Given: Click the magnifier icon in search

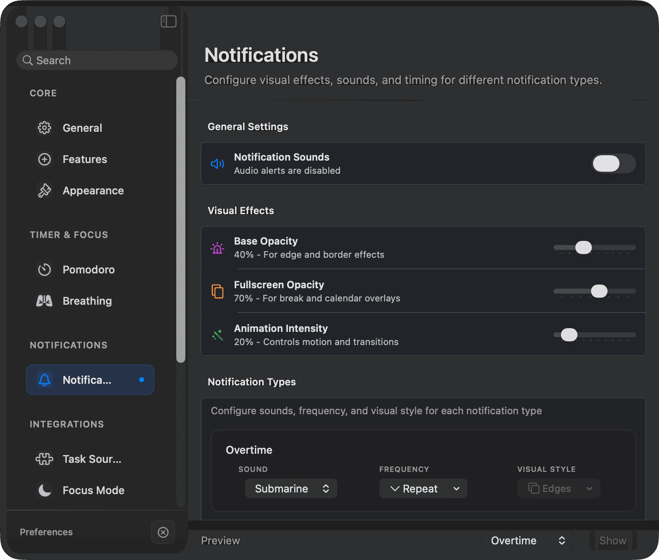Looking at the screenshot, I should point(28,61).
